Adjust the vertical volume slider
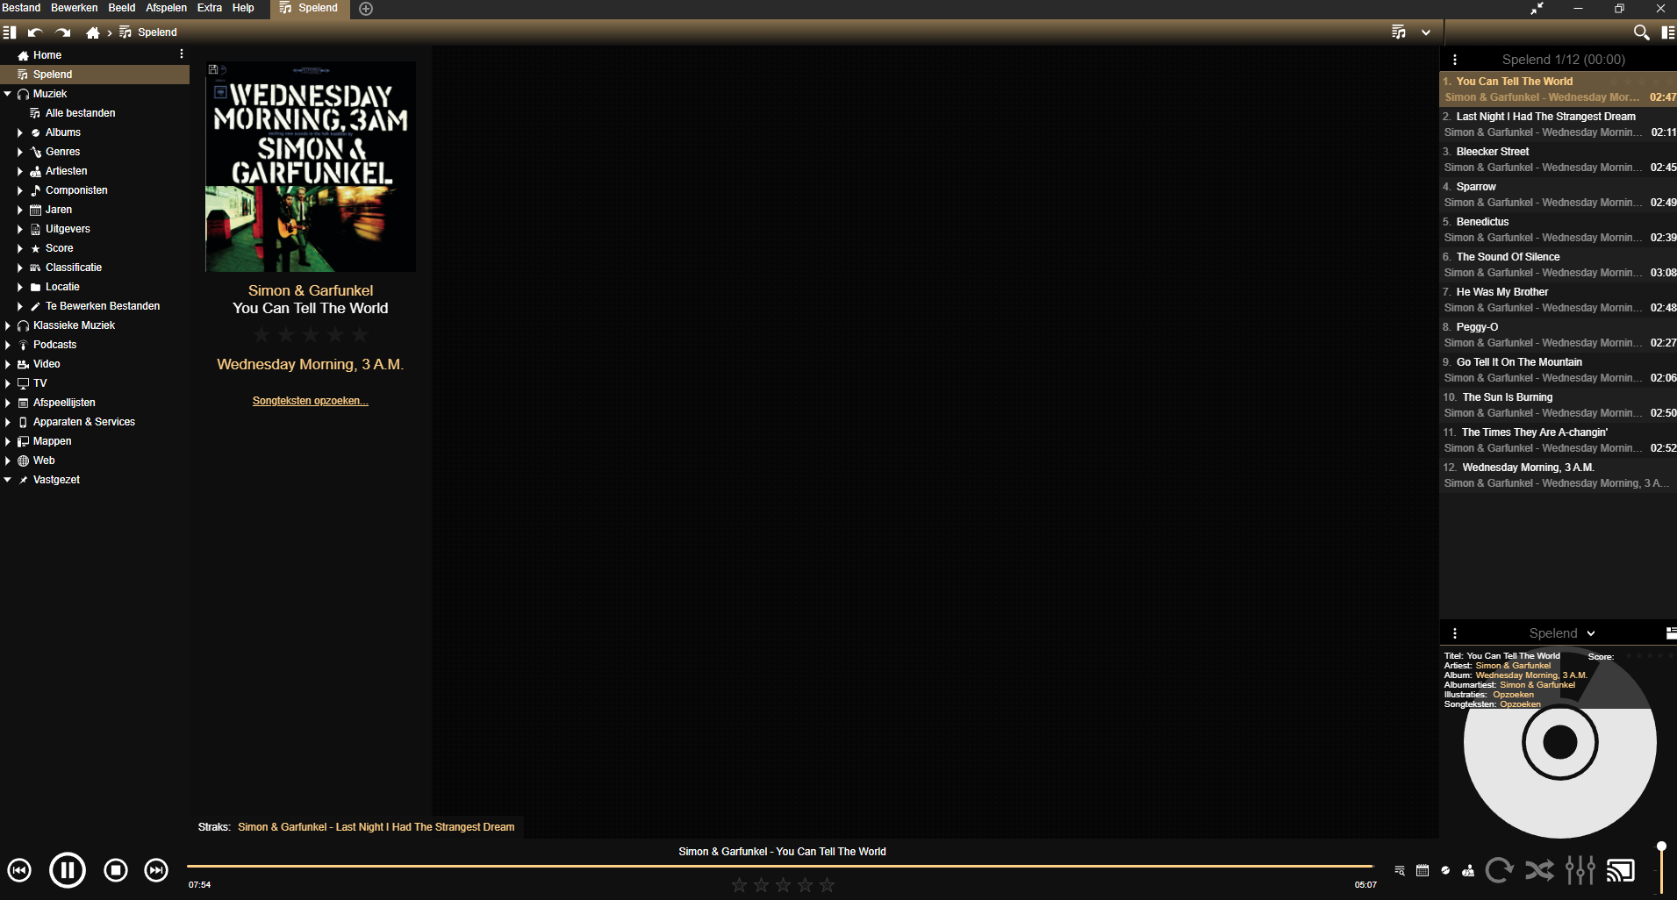This screenshot has width=1677, height=900. click(1661, 868)
